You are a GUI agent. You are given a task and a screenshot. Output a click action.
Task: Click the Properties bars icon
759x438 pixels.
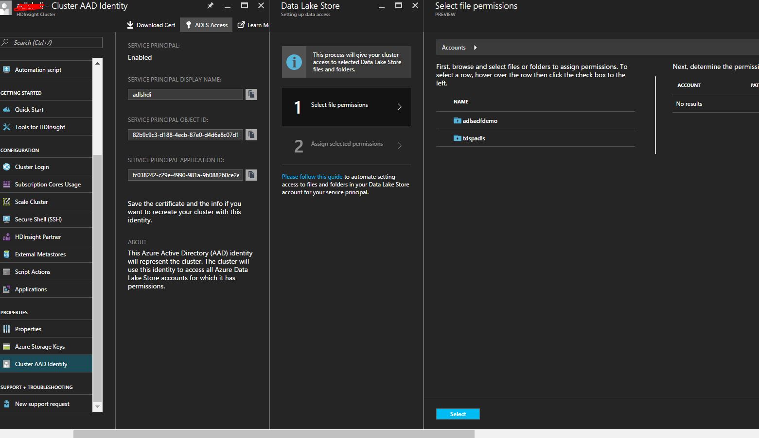pyautogui.click(x=6, y=329)
